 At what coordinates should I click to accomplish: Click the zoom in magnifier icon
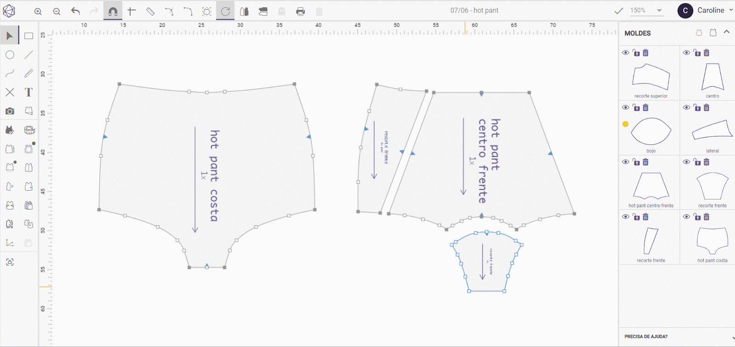click(38, 11)
